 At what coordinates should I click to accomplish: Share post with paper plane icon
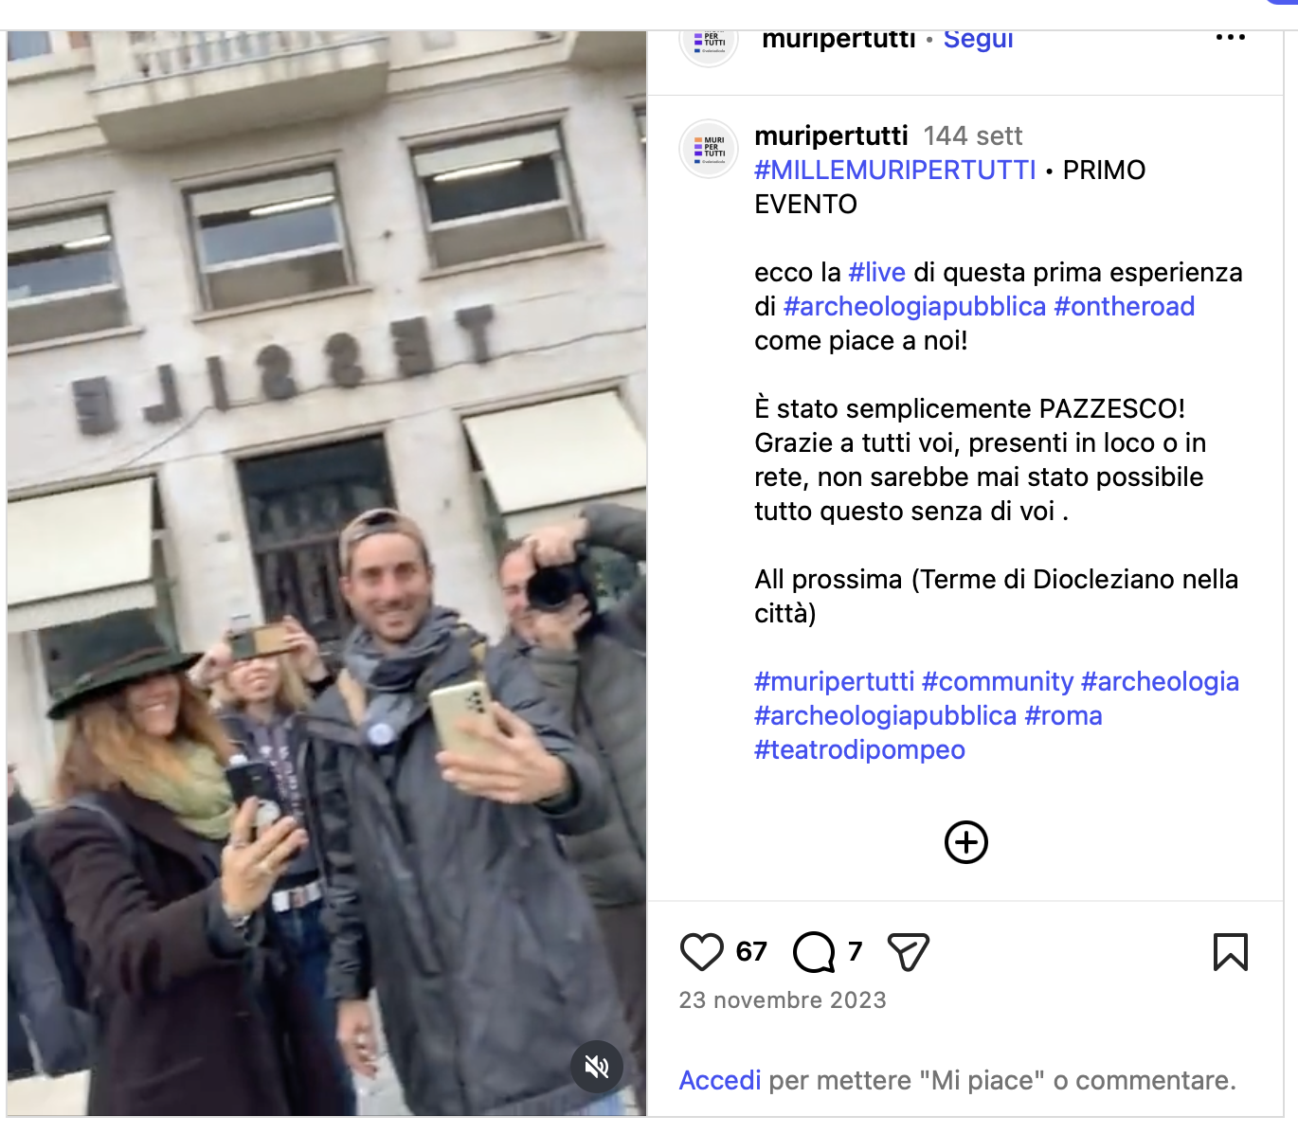coord(909,952)
